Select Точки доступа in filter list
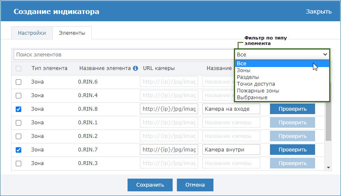The width and height of the screenshot is (341, 196). (256, 84)
